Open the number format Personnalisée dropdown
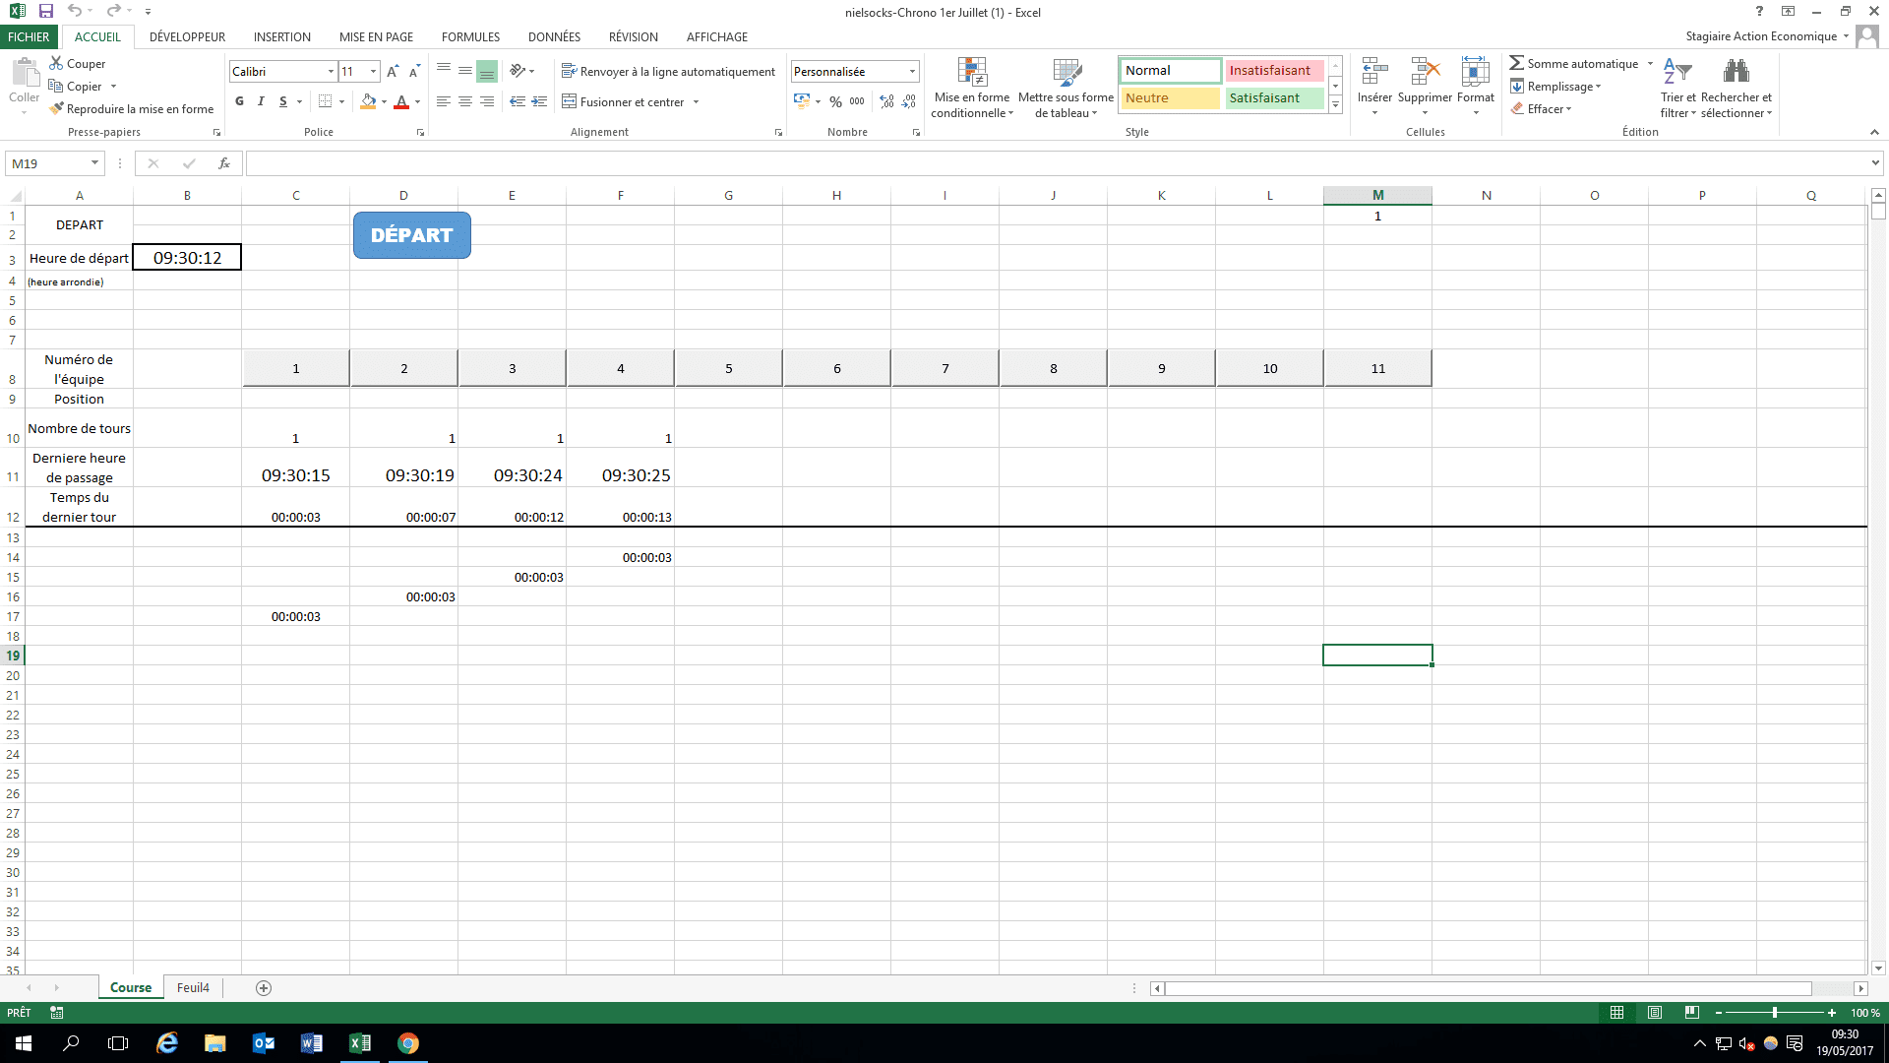 tap(912, 71)
